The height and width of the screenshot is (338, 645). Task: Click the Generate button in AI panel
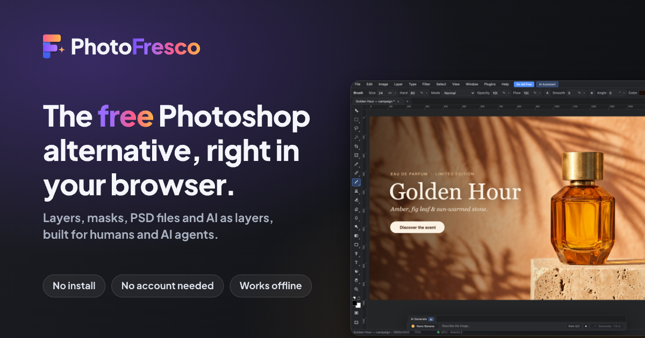click(x=607, y=326)
